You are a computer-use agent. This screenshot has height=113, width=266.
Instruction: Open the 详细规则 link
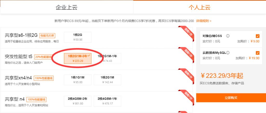tap(204, 21)
